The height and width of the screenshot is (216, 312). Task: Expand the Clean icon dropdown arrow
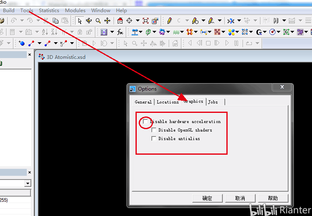pos(239,21)
